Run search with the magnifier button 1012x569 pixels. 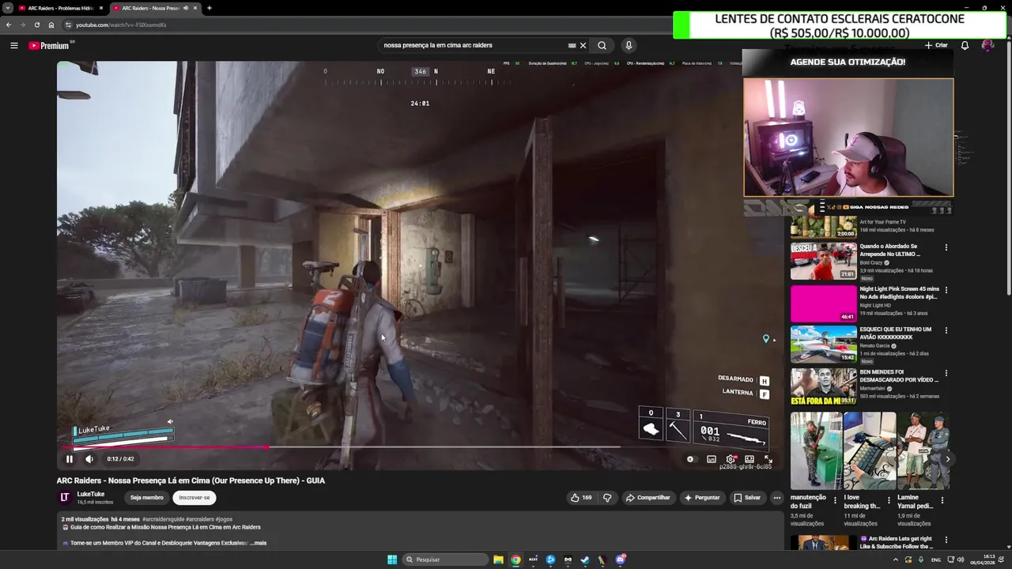(602, 46)
